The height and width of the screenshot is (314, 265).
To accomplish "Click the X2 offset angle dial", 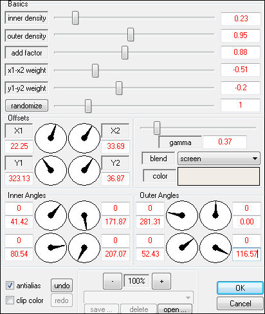I will pos(84,138).
